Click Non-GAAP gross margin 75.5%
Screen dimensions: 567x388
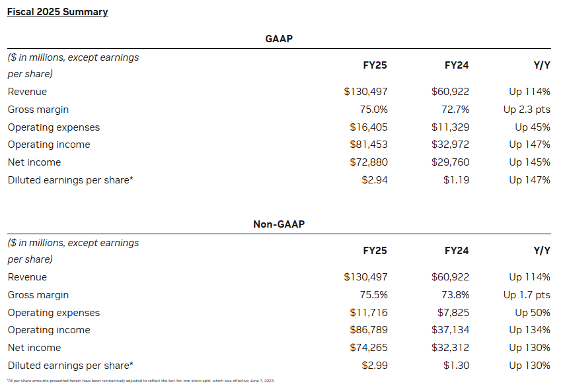point(373,295)
